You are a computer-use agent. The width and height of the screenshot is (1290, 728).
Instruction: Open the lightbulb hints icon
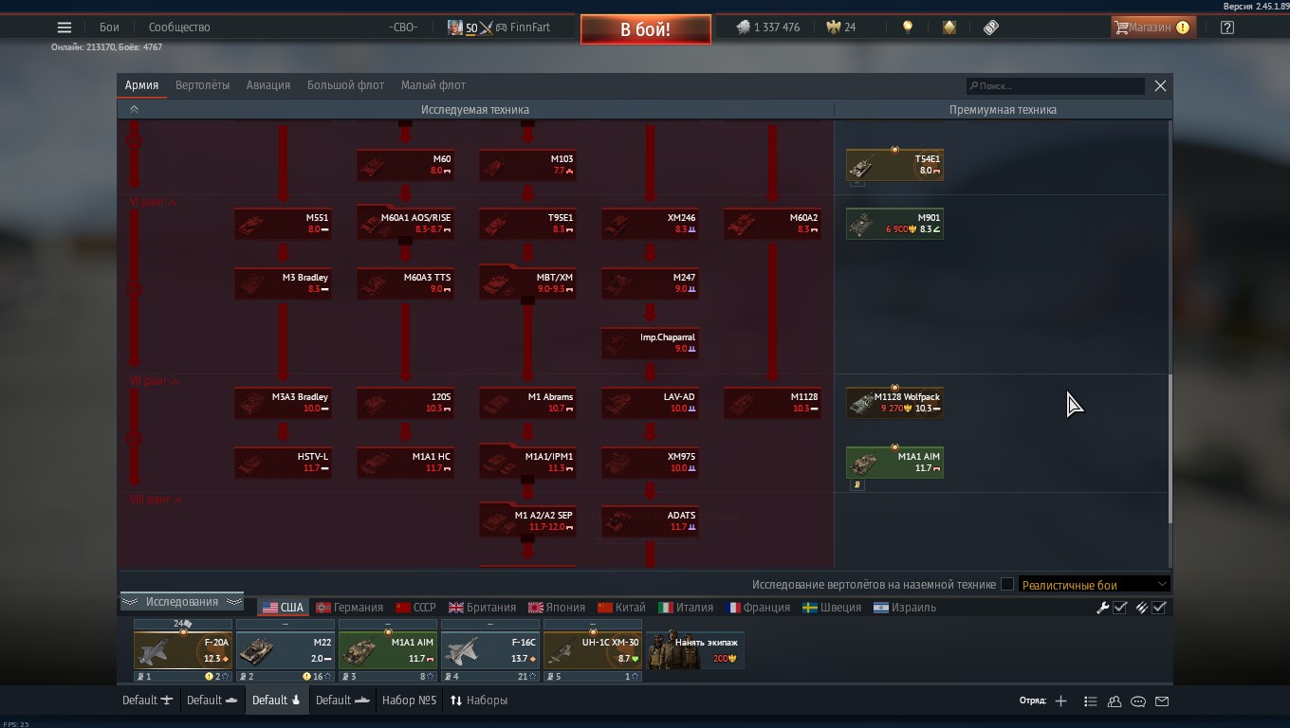pyautogui.click(x=908, y=27)
